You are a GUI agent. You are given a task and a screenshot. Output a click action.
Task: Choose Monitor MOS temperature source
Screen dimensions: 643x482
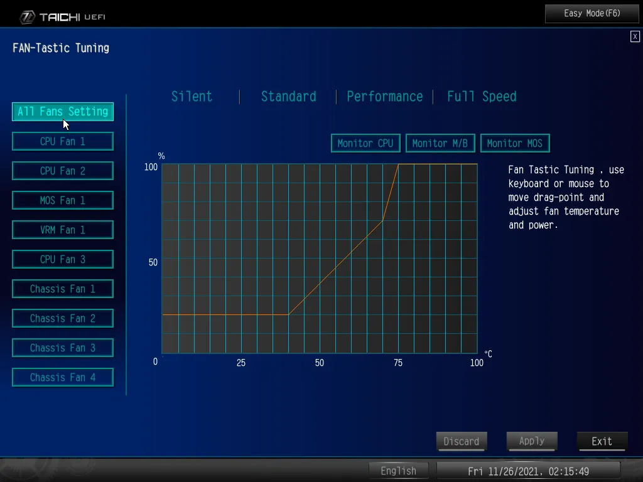pyautogui.click(x=515, y=143)
